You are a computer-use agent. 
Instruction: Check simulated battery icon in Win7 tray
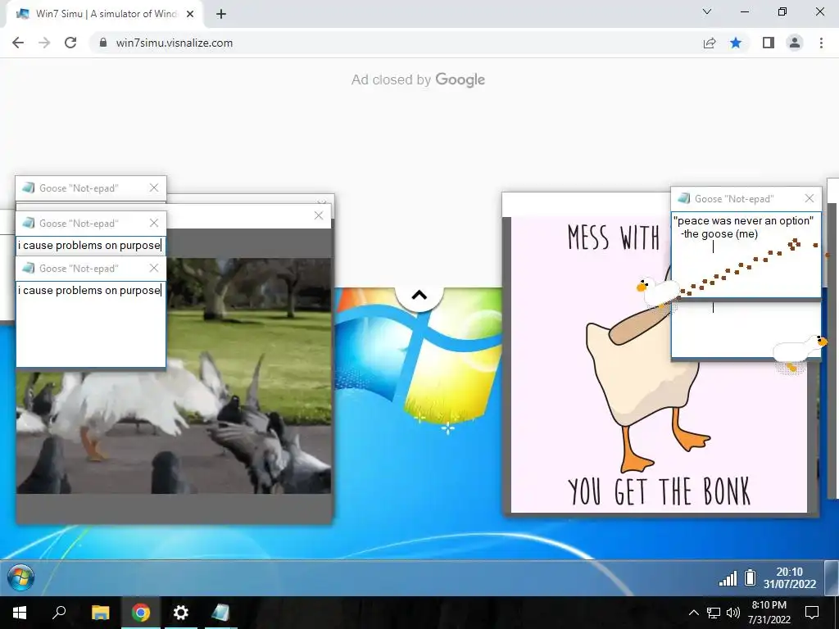coord(751,577)
